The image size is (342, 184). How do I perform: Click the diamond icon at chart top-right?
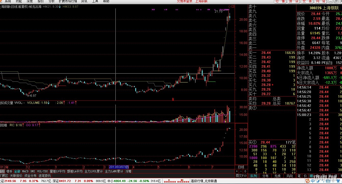tap(229, 6)
